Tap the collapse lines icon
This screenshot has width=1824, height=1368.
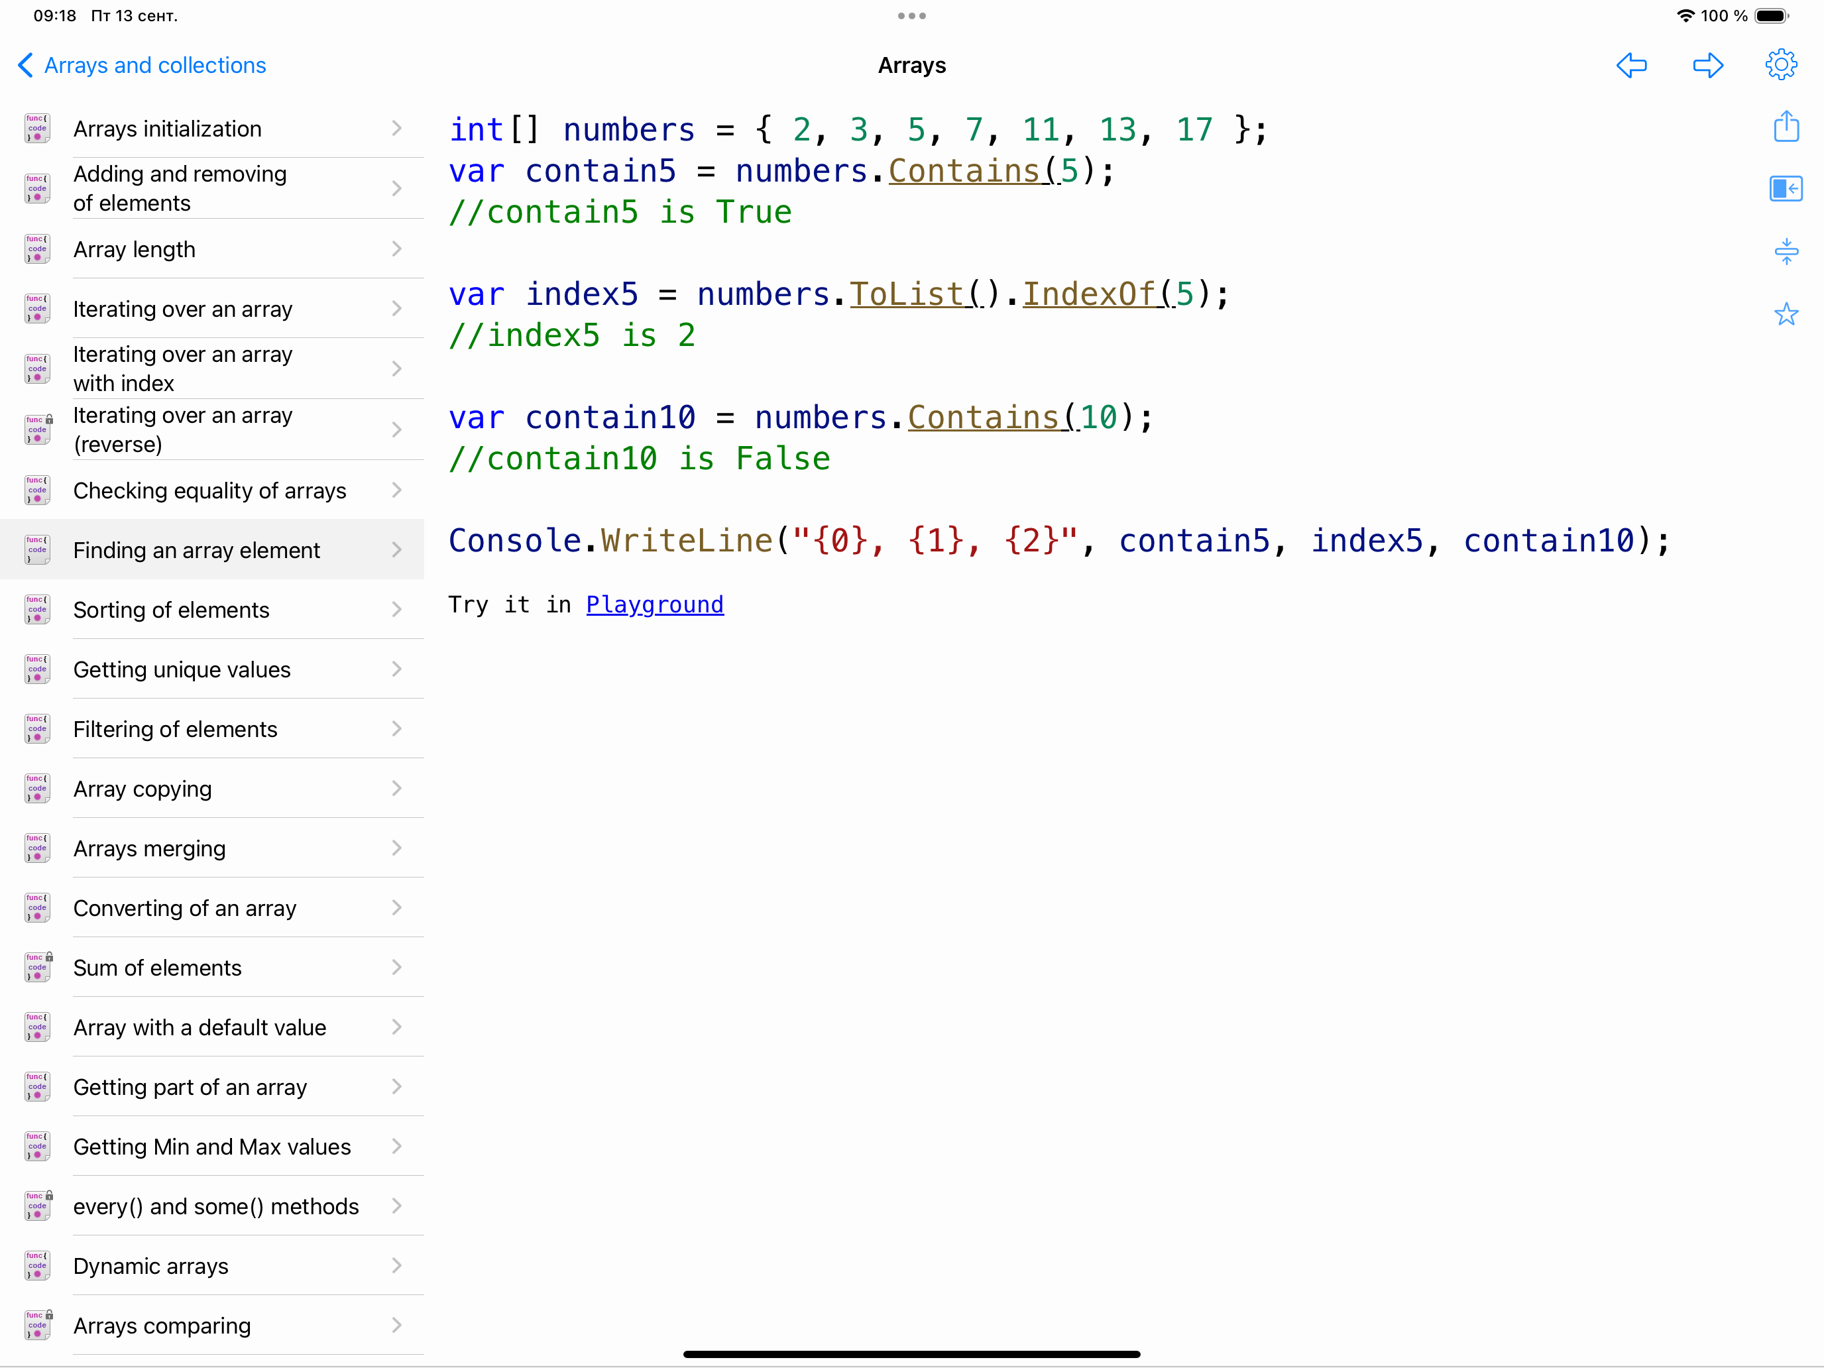click(x=1786, y=251)
